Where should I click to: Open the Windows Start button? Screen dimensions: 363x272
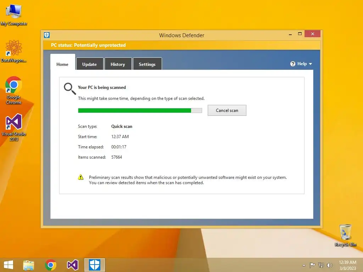point(9,265)
